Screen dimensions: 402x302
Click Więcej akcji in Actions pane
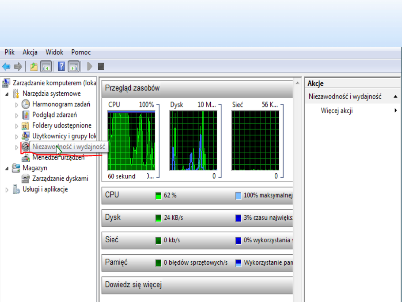[336, 111]
